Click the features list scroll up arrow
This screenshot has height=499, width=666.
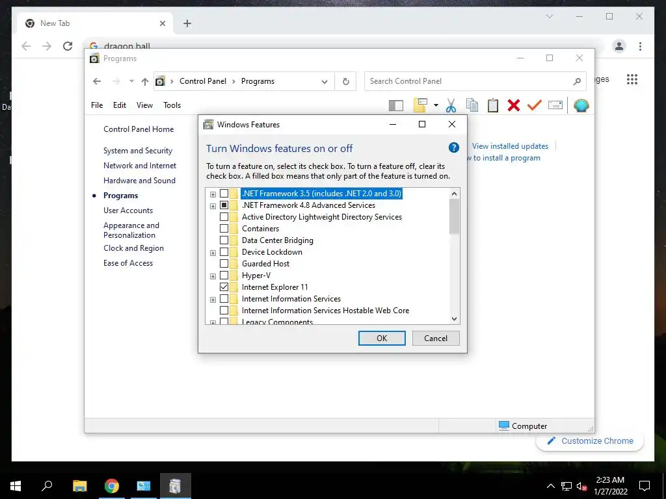(454, 194)
